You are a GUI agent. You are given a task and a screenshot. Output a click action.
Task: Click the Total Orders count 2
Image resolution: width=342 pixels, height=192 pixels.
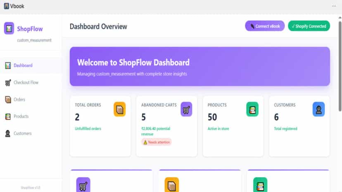pos(77,117)
